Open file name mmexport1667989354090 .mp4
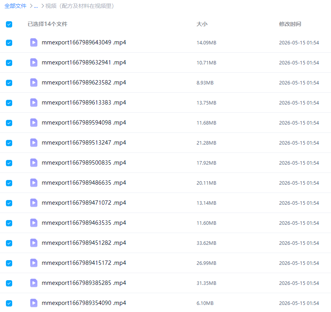331x312 pixels. tap(84, 303)
